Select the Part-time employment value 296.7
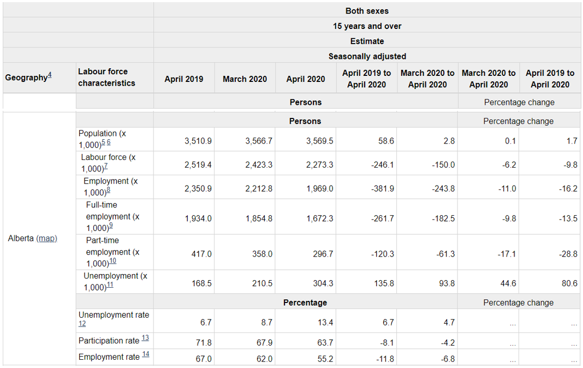 click(323, 254)
